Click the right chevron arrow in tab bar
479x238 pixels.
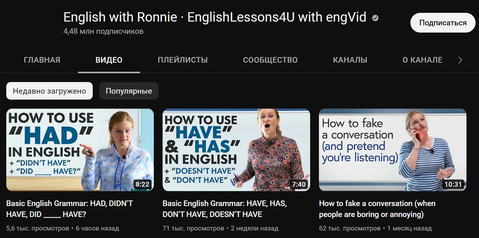460,60
